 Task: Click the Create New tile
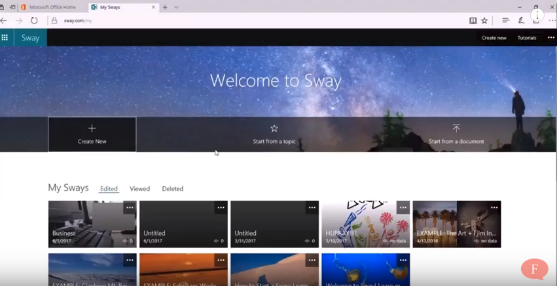(x=92, y=135)
